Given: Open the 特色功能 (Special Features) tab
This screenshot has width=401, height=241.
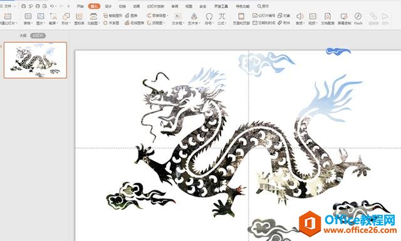Looking at the screenshot, I should click(242, 6).
